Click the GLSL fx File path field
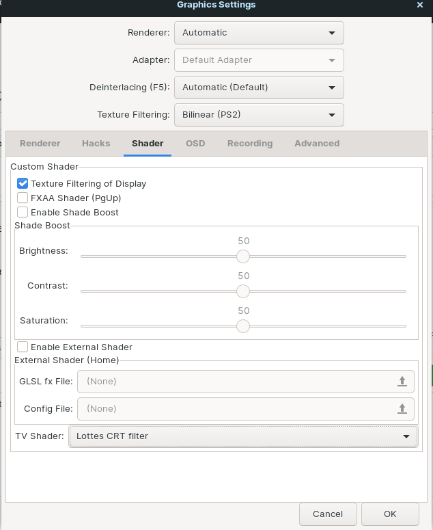The image size is (433, 530). (245, 382)
